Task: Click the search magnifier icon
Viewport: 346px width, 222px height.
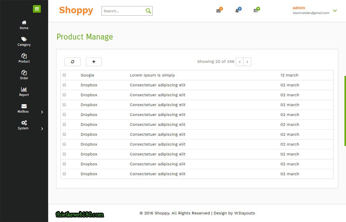Action: point(148,11)
